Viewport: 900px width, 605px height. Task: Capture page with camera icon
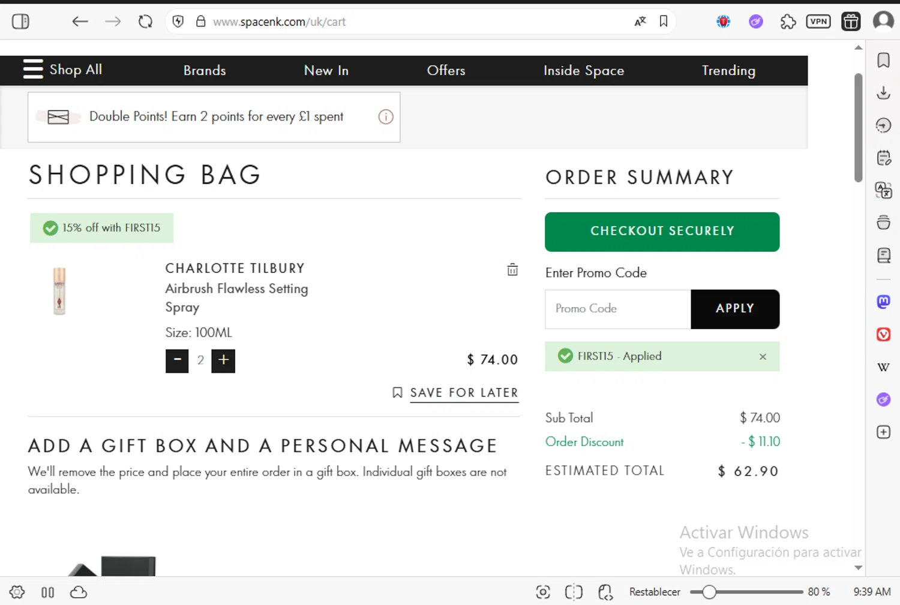543,592
